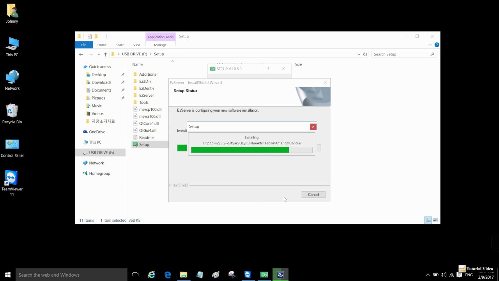Open the recent locations dropdown
The height and width of the screenshot is (281, 499).
[x=99, y=54]
